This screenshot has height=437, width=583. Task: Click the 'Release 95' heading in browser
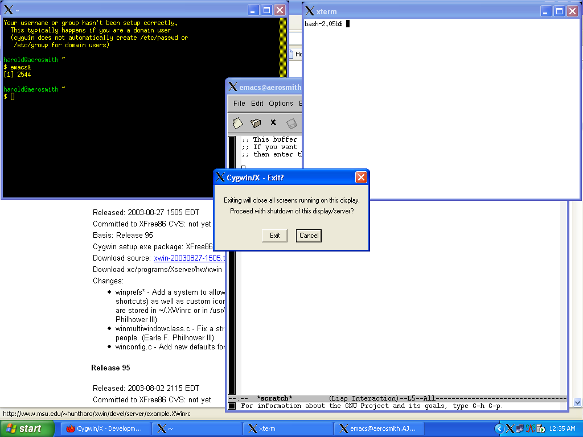110,368
